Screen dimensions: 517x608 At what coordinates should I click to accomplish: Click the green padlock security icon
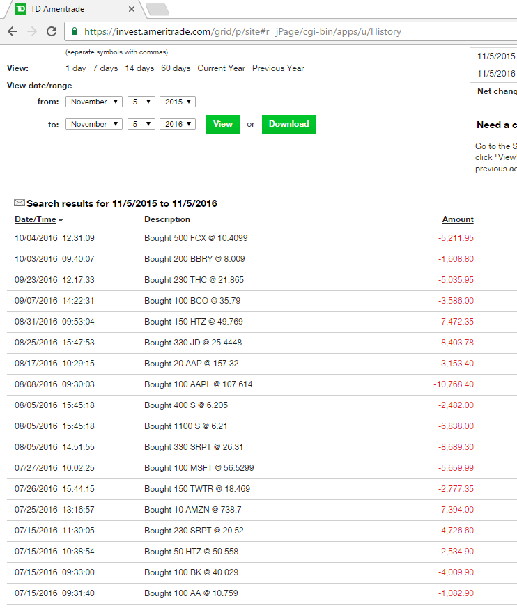click(x=75, y=31)
